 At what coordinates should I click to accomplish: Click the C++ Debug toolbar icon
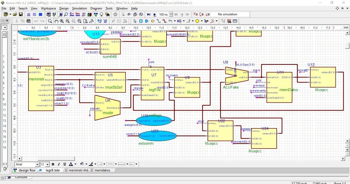coord(72,14)
